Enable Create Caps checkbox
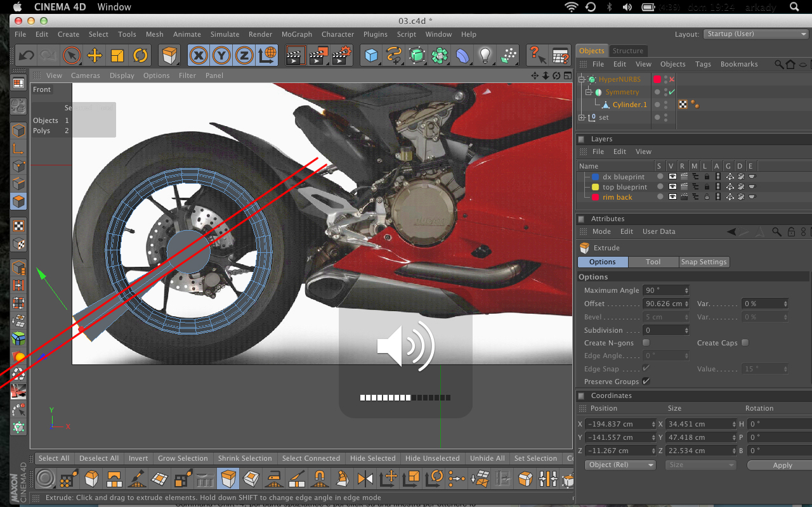Image resolution: width=812 pixels, height=507 pixels. (x=745, y=343)
